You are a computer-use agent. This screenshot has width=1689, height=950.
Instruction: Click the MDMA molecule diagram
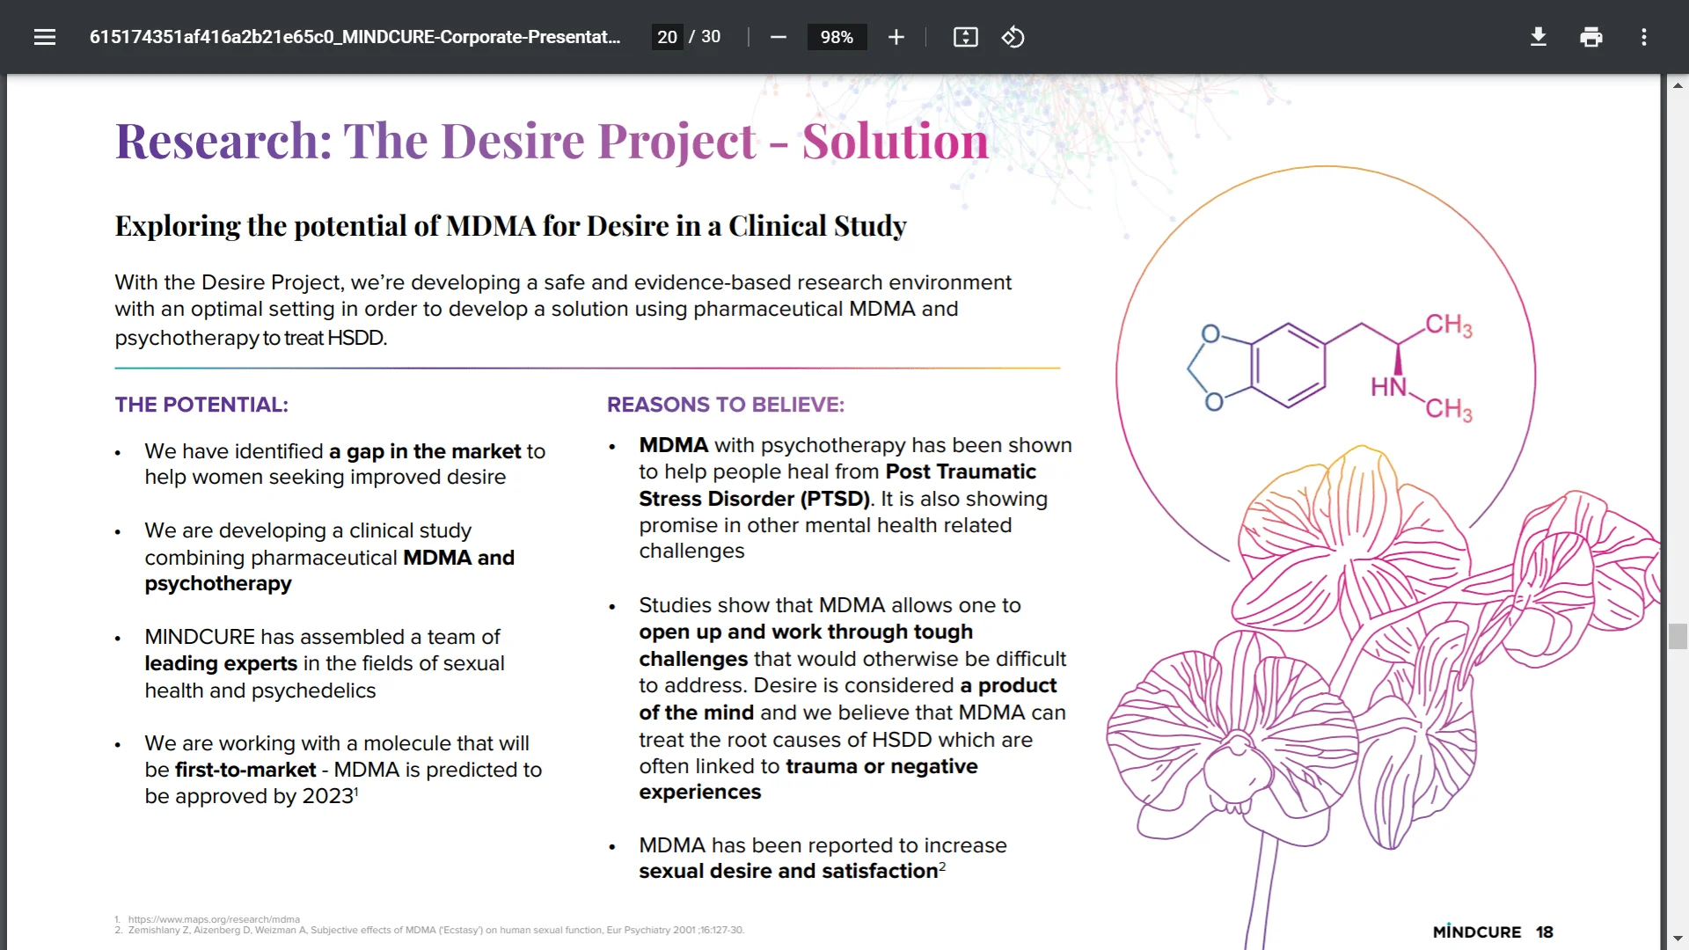click(x=1330, y=369)
